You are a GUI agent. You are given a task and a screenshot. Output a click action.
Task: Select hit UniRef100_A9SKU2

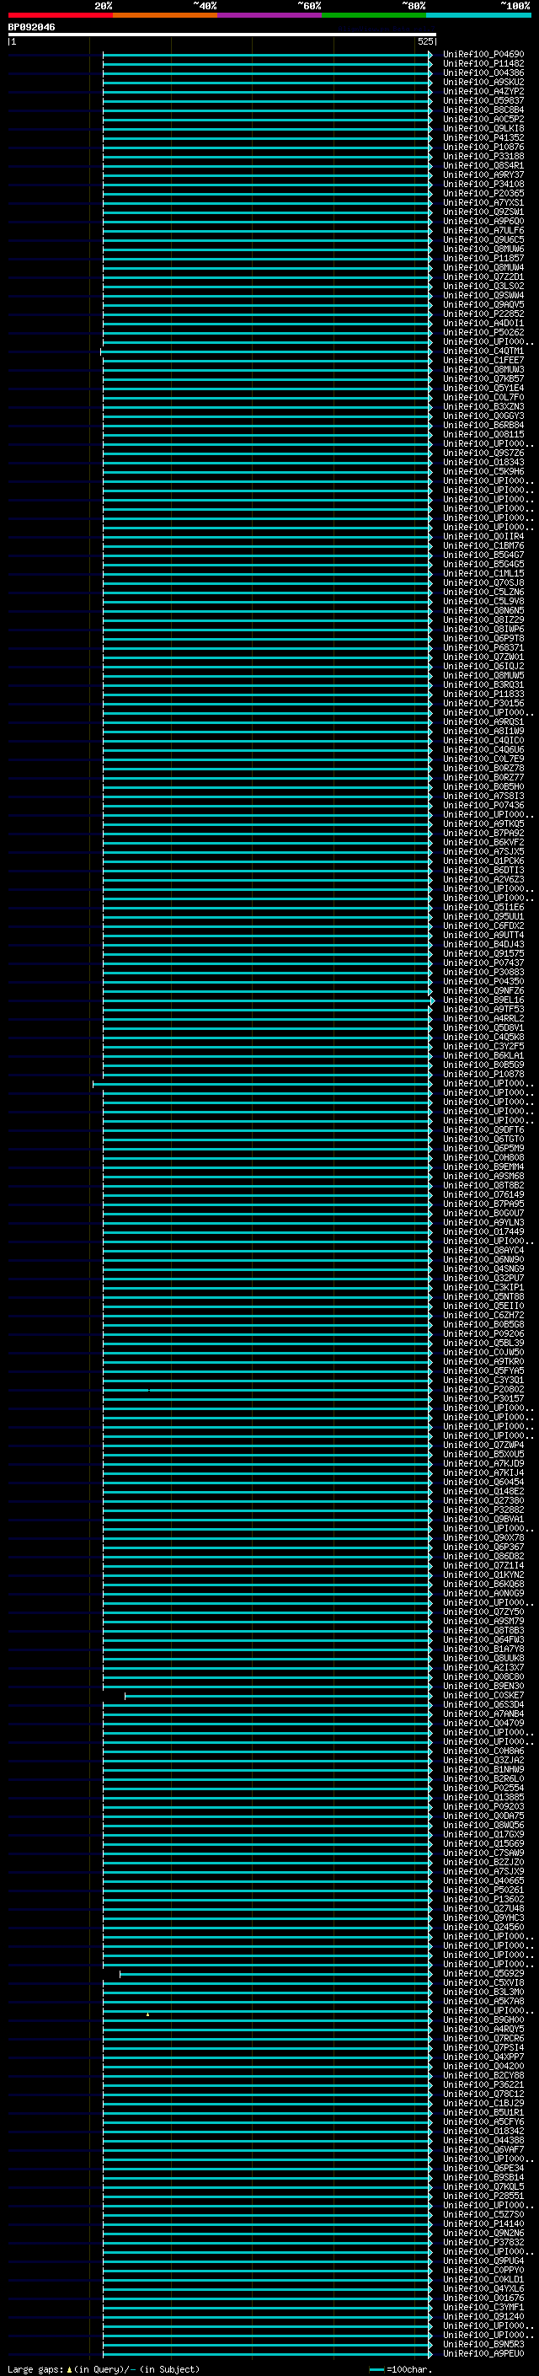[x=483, y=82]
